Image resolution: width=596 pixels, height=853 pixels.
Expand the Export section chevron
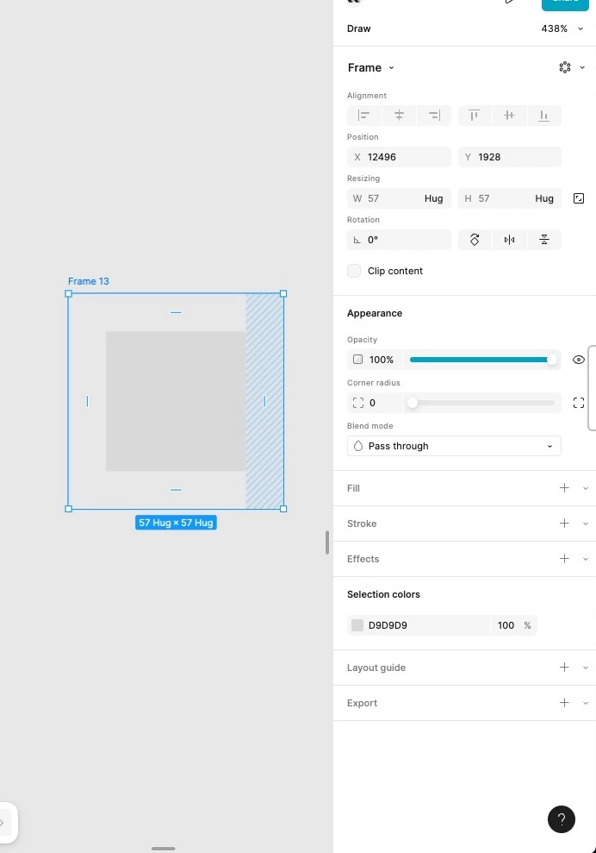[586, 704]
